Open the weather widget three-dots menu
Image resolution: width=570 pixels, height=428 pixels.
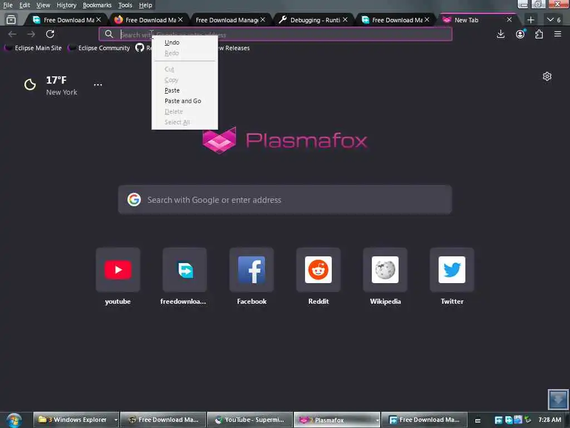(98, 85)
